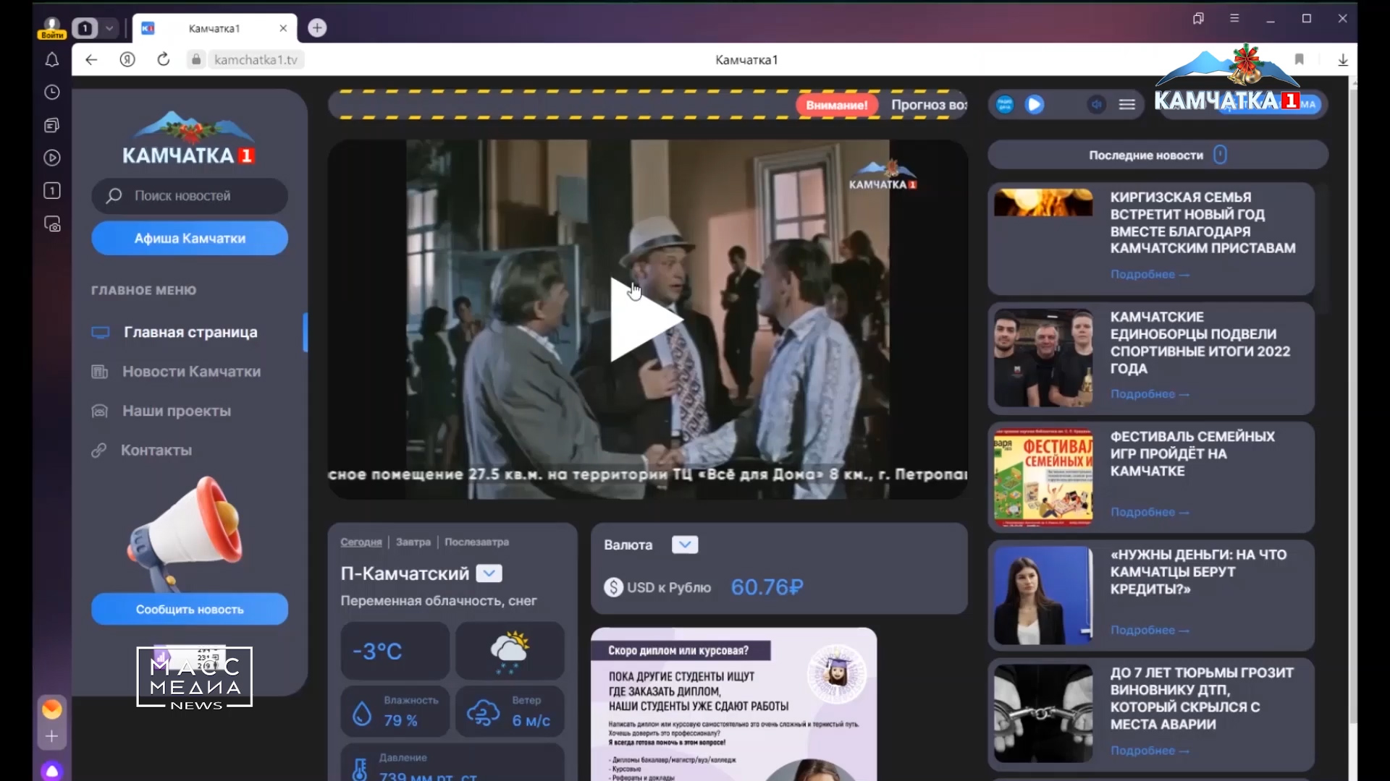Open the diploma coursework ad banner

733,704
